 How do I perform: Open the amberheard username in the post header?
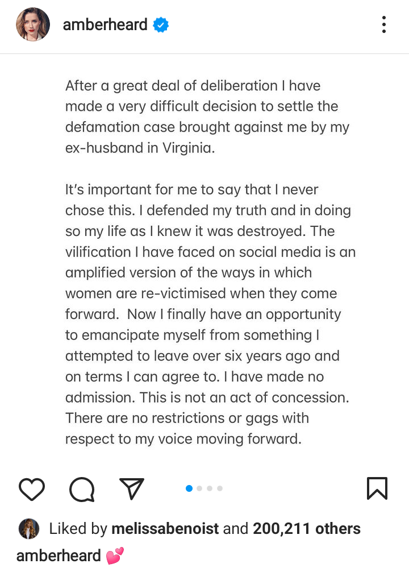[105, 25]
